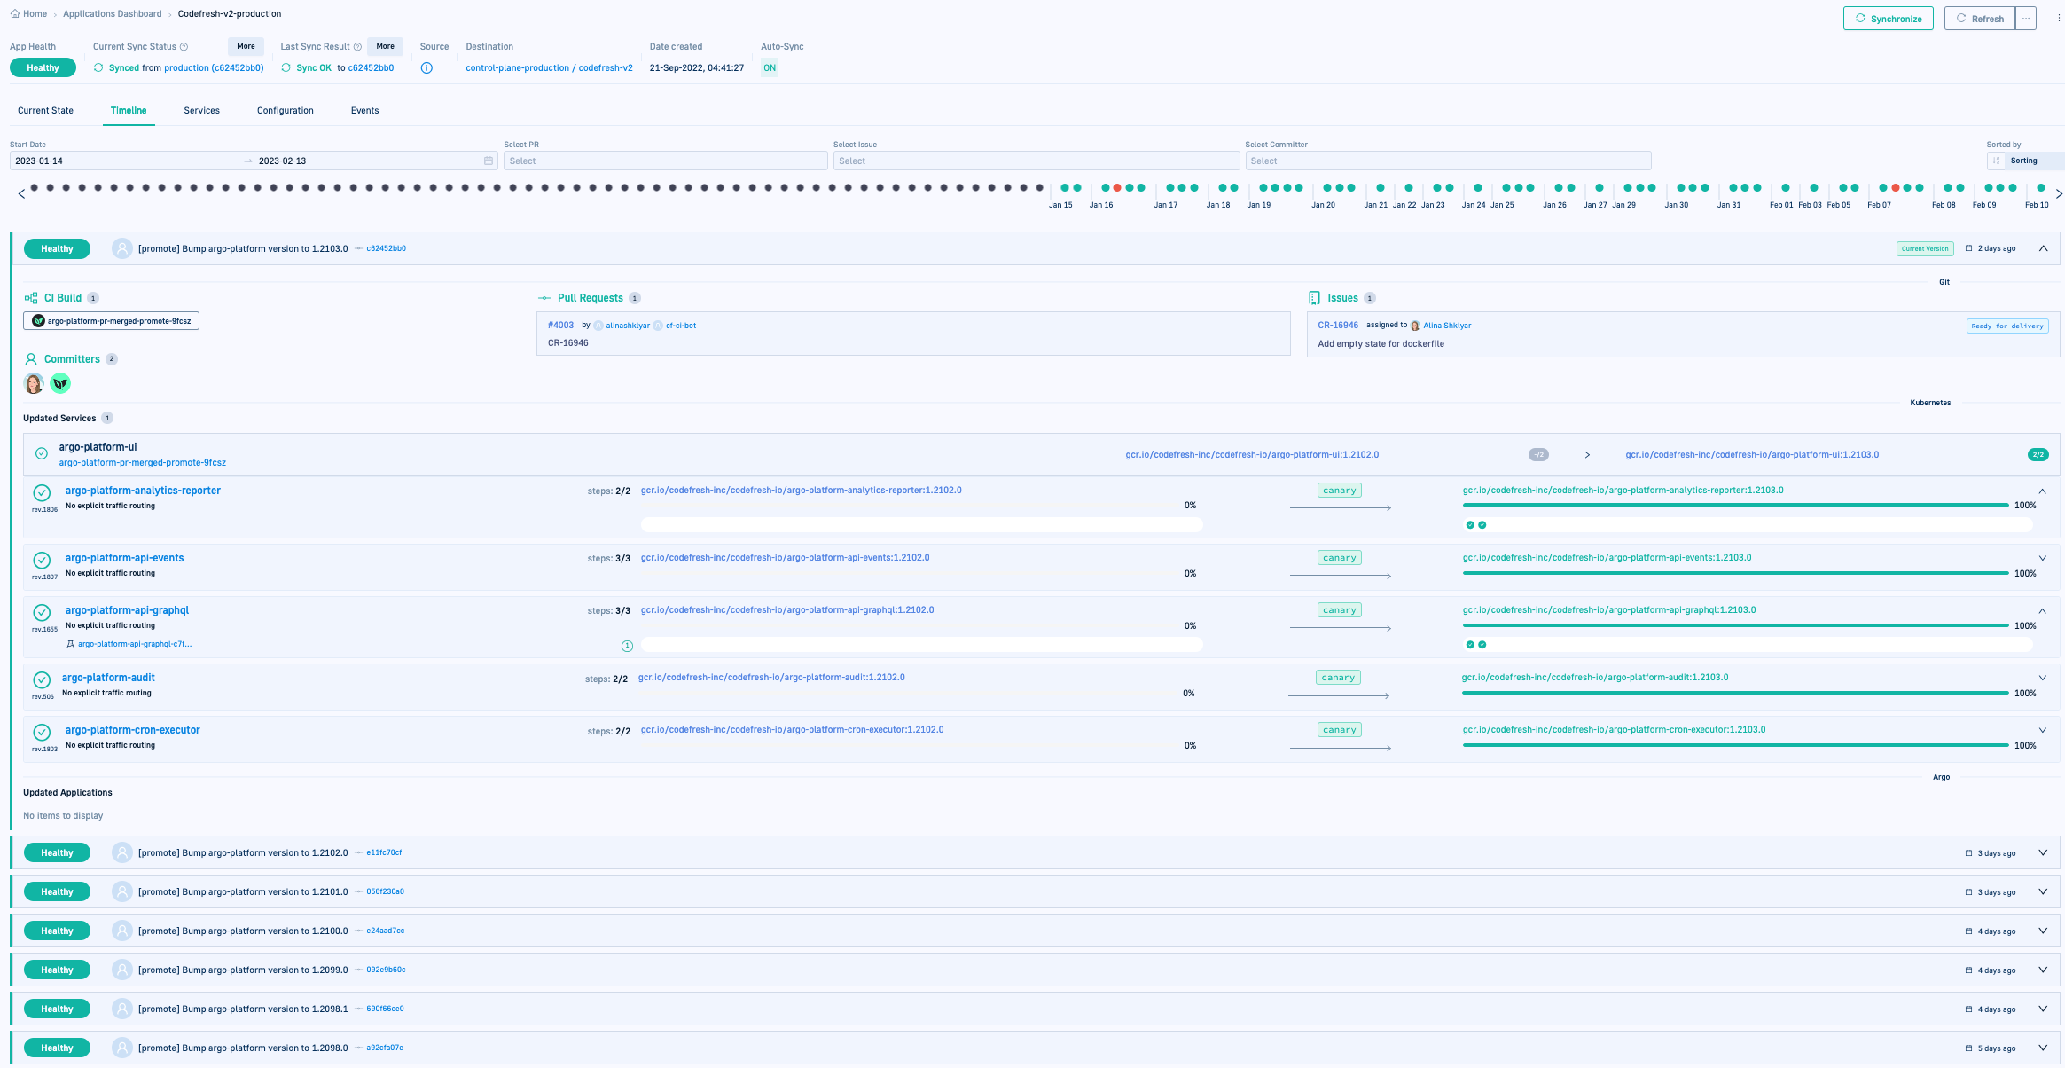Click argo-platform-analytics-reporter 100% progress bar
2065x1068 pixels.
pyautogui.click(x=1735, y=506)
